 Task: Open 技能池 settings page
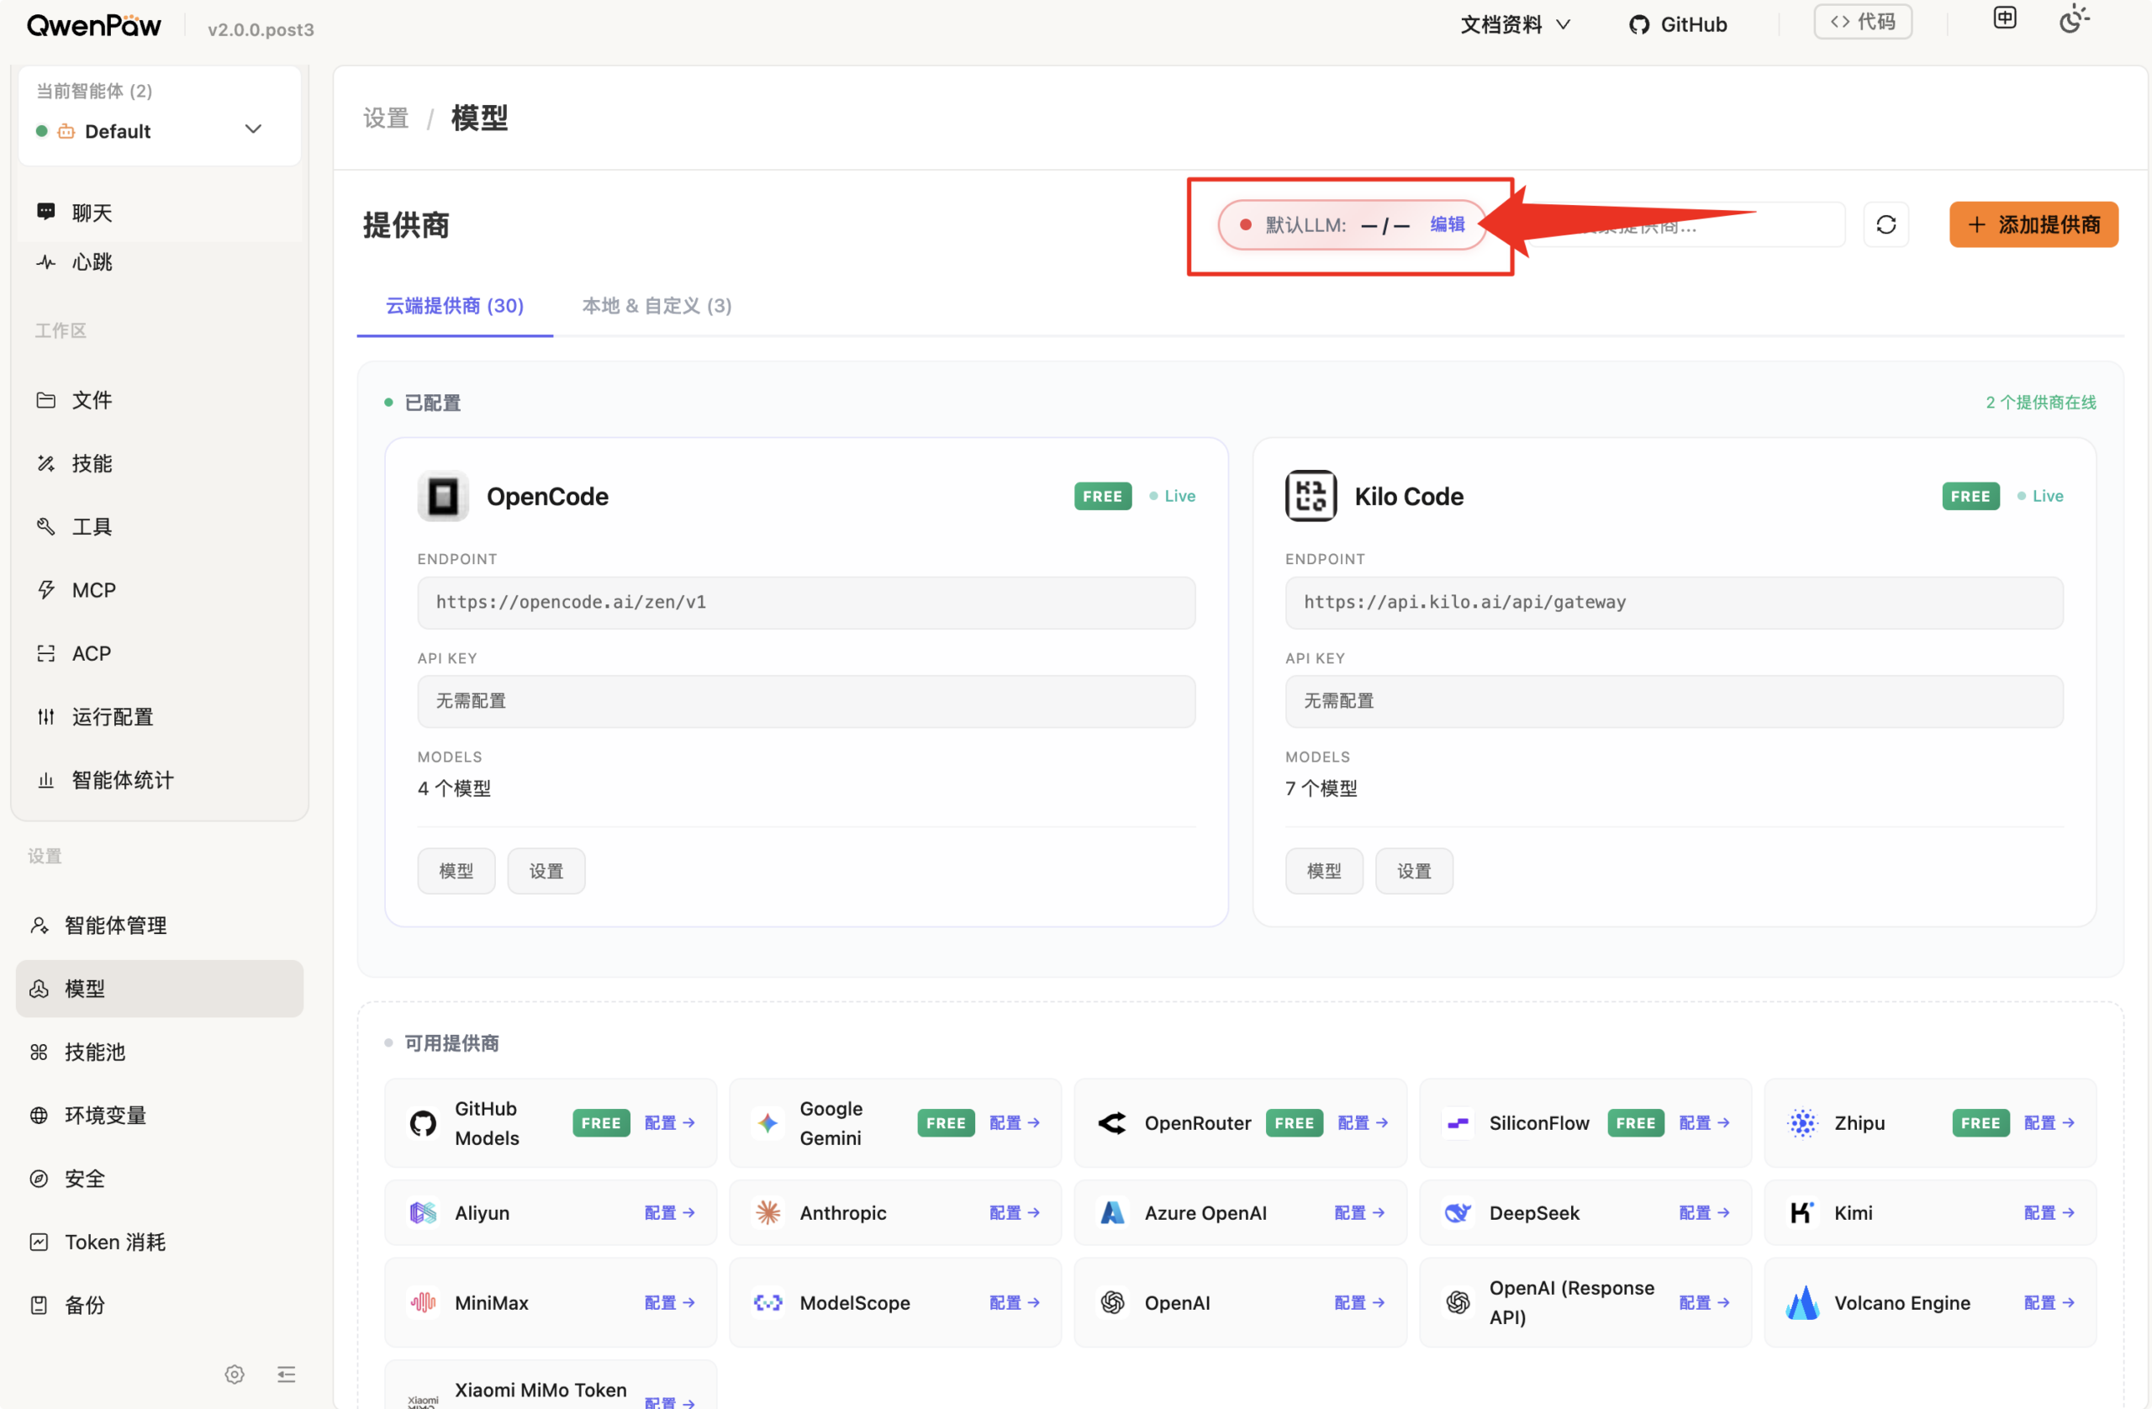click(x=159, y=1052)
